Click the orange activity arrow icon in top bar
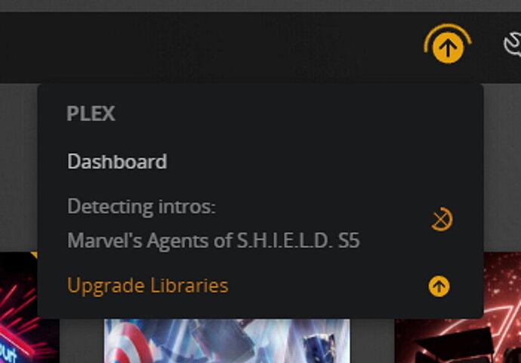The image size is (521, 363). [448, 48]
